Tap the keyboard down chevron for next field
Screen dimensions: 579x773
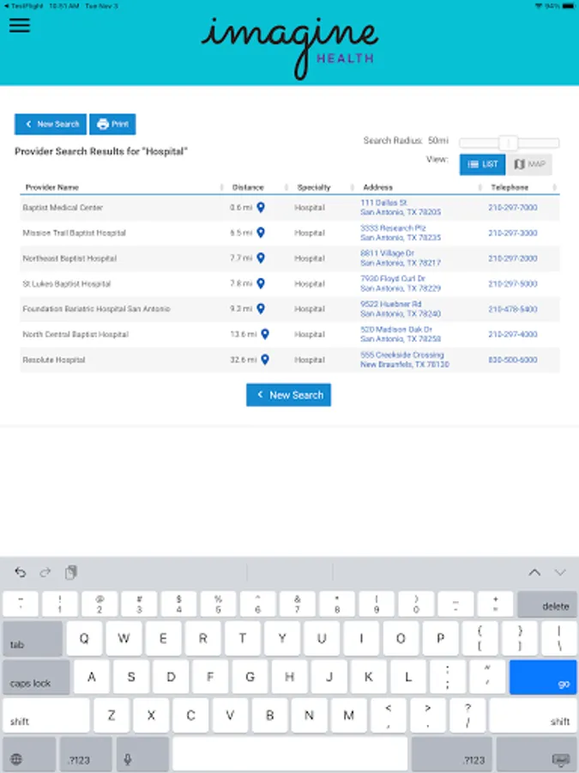tap(560, 572)
